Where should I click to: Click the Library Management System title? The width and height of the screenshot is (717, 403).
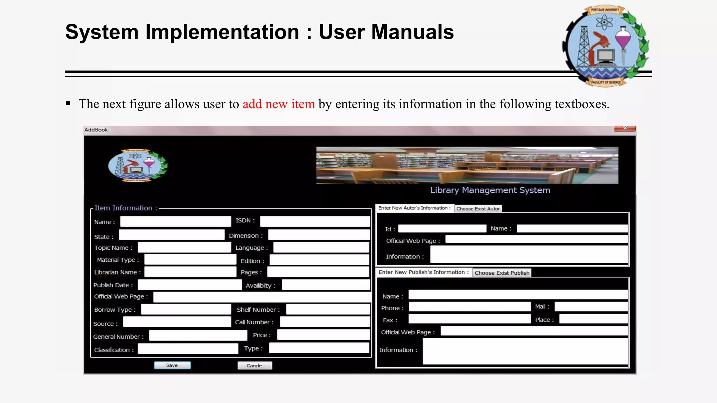coord(490,190)
